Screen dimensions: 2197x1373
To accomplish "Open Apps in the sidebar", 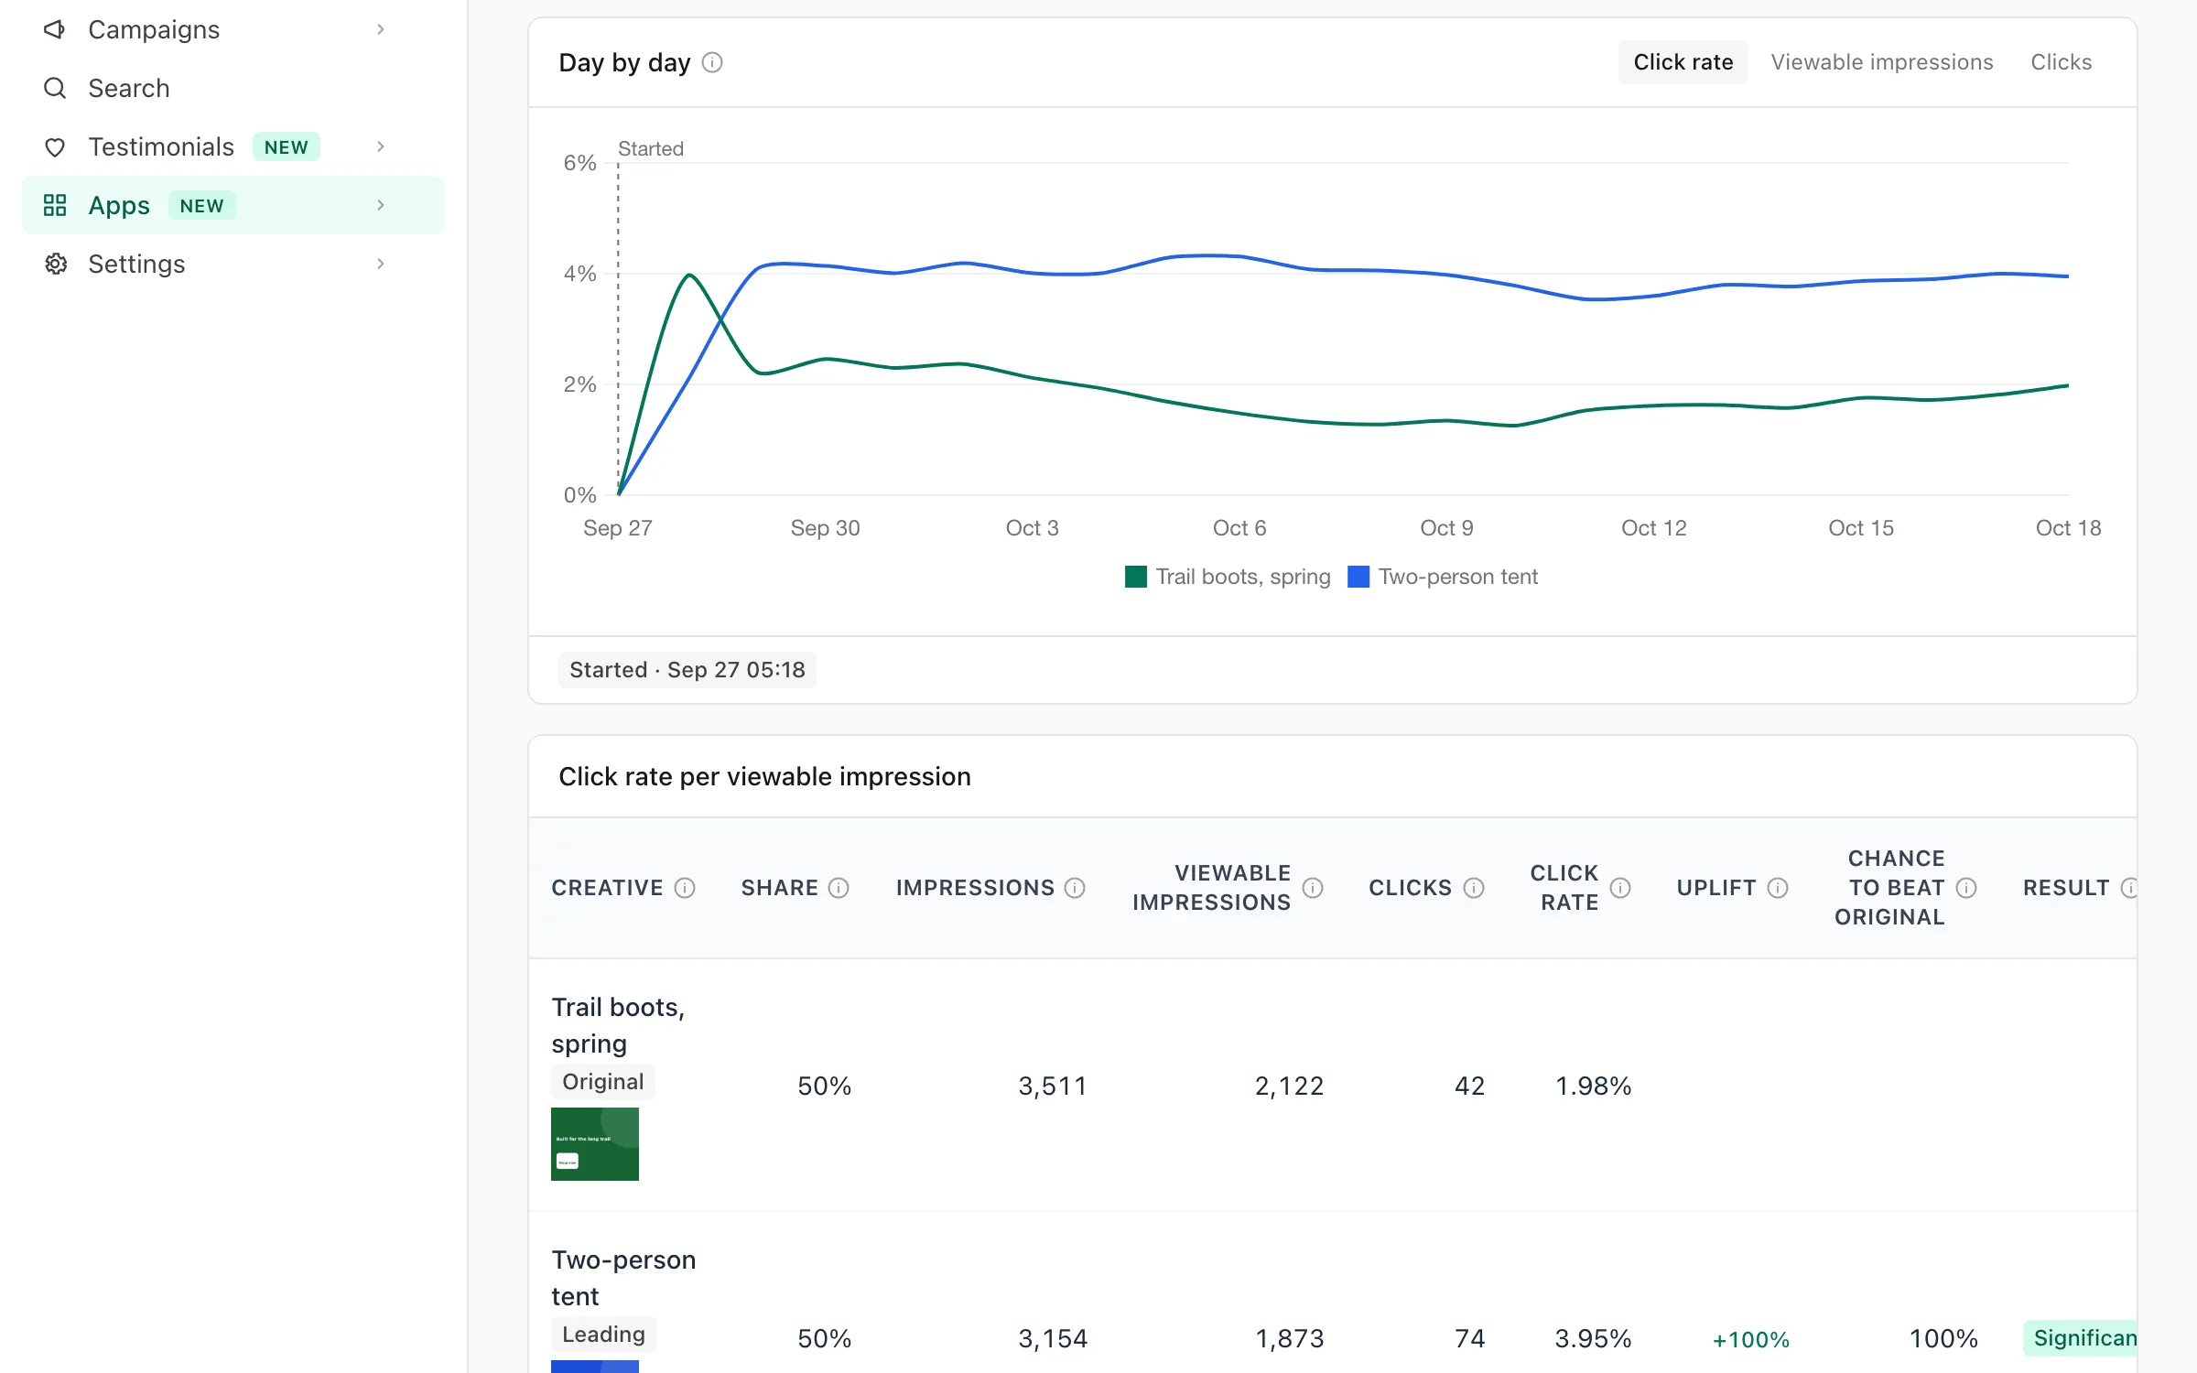I will click(233, 205).
